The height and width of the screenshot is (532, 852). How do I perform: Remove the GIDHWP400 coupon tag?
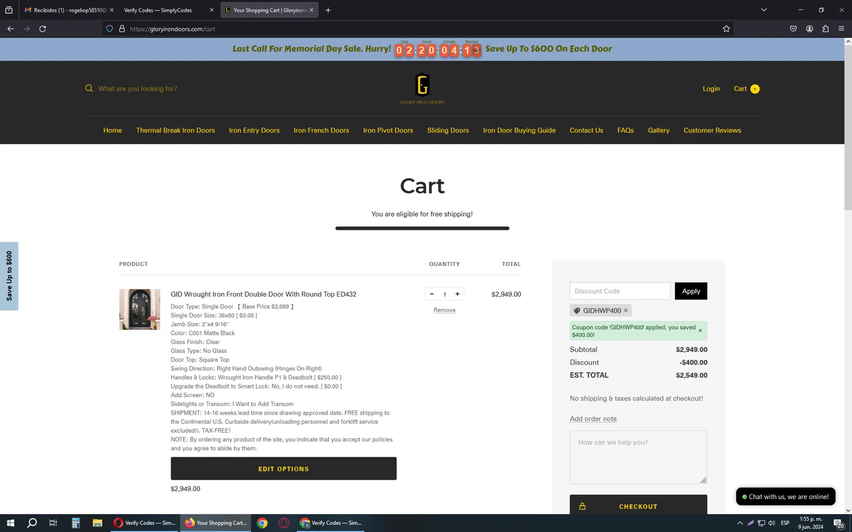click(626, 310)
